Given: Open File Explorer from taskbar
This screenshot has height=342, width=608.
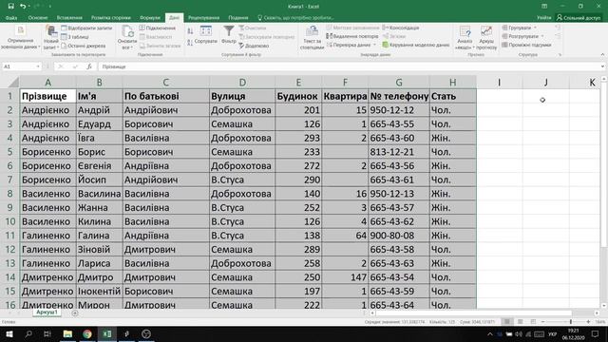Looking at the screenshot, I should point(67,333).
